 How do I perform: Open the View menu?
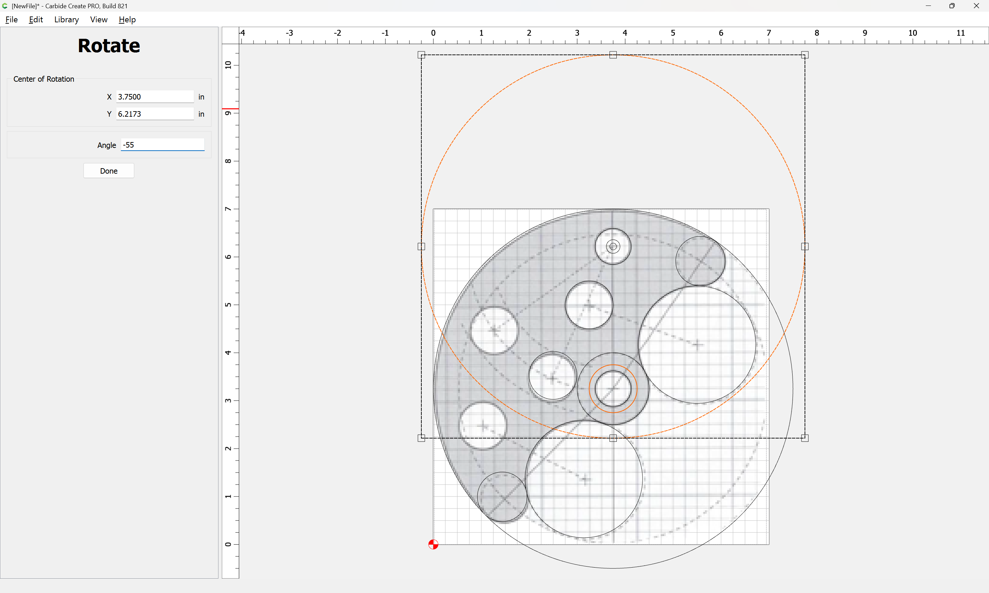(99, 20)
